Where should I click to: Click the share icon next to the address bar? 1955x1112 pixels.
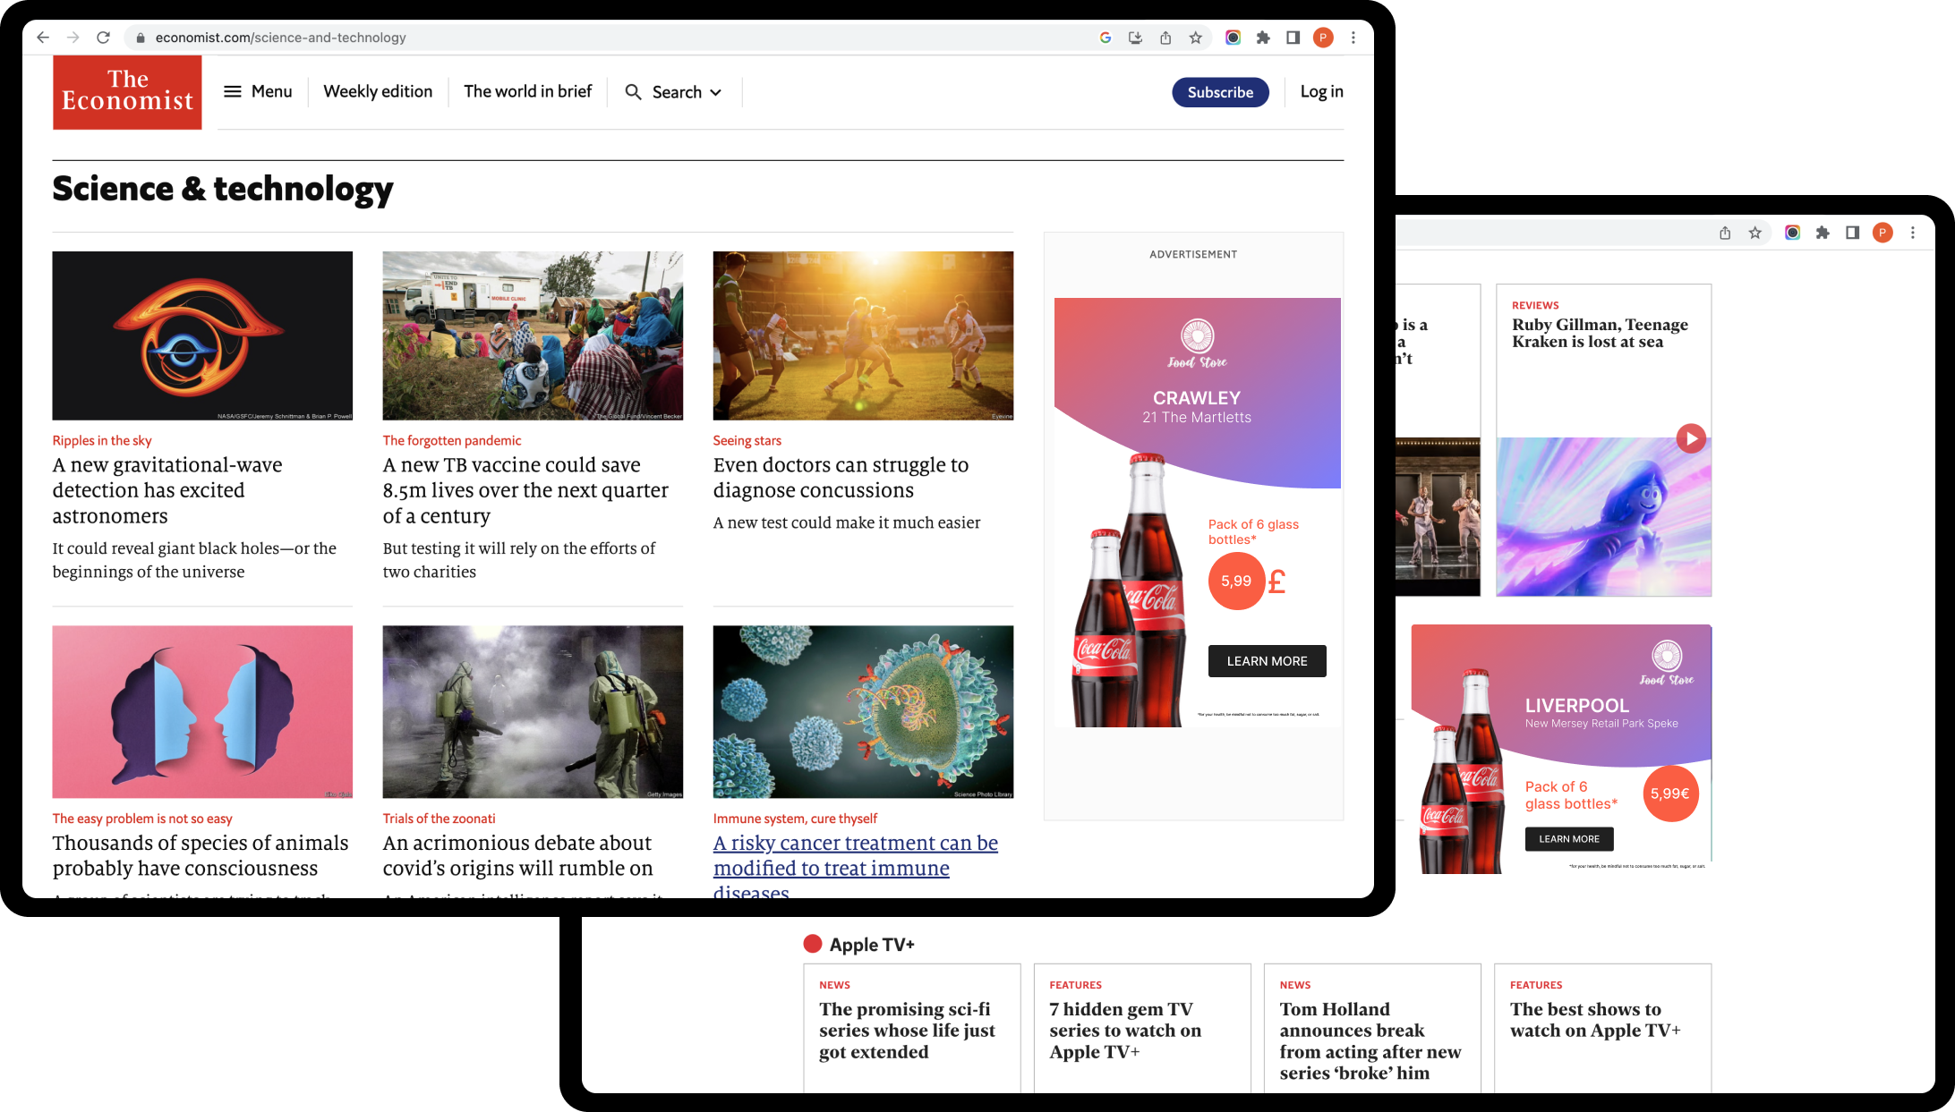[x=1165, y=37]
